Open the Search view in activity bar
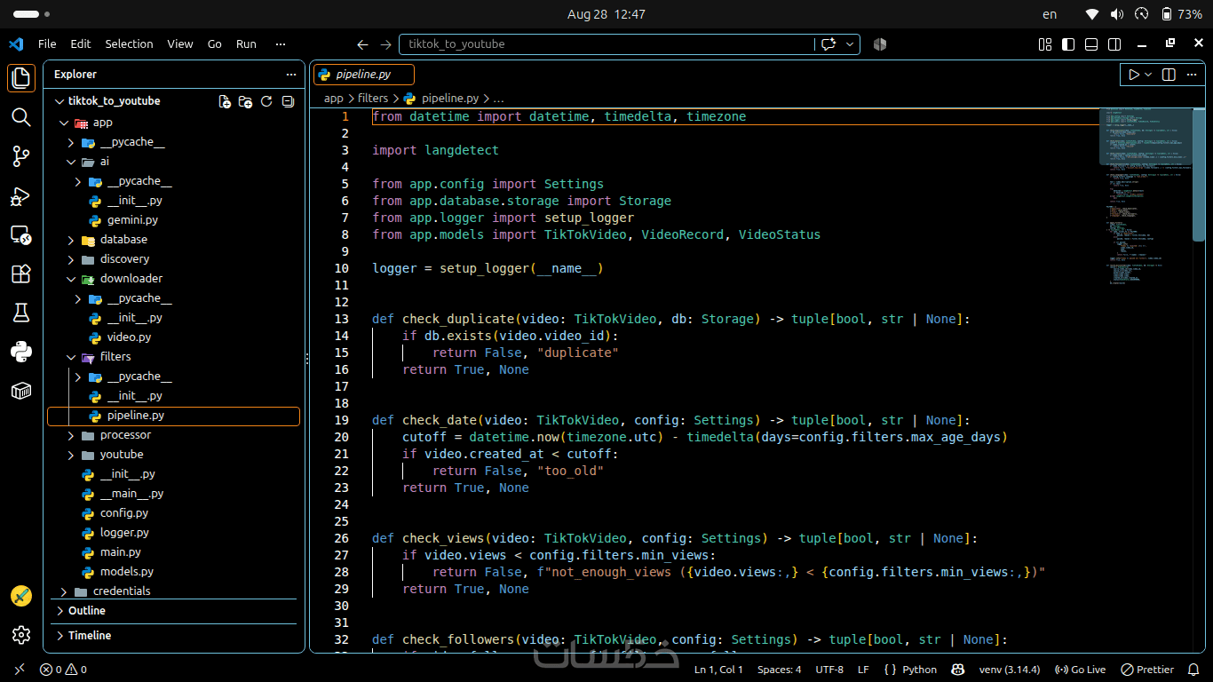Viewport: 1213px width, 682px height. (x=21, y=117)
